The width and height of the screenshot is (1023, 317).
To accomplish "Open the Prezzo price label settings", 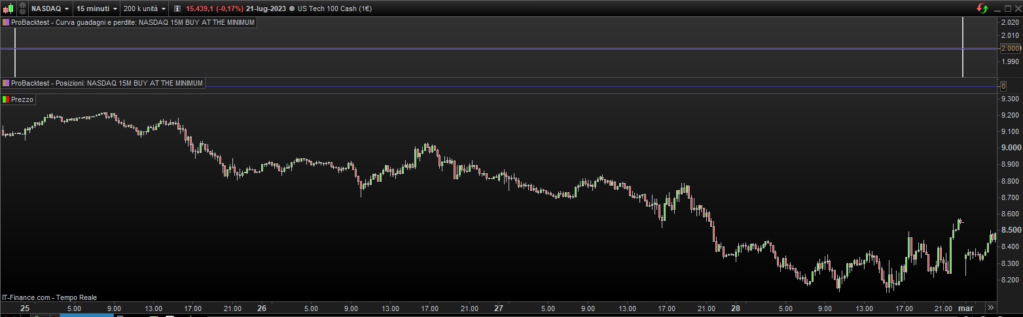I will pyautogui.click(x=22, y=99).
